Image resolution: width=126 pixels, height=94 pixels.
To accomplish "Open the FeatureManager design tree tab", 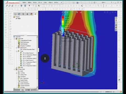I will 15,14.
